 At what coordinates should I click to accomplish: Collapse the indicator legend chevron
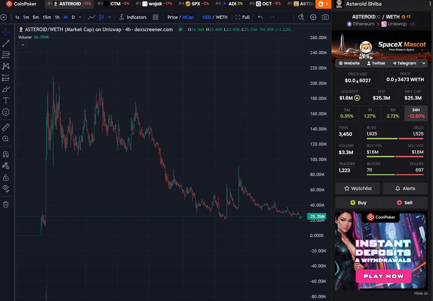click(22, 45)
